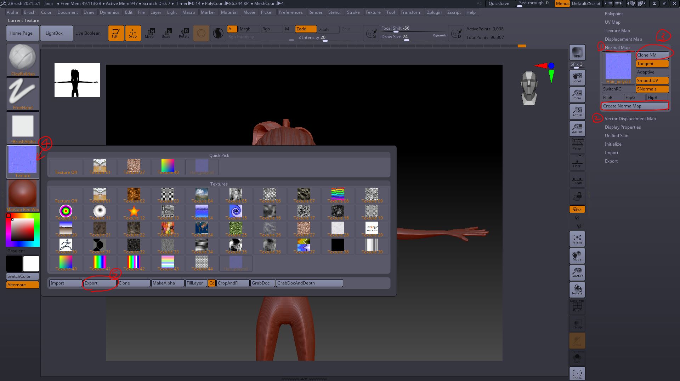This screenshot has height=381, width=680.
Task: Enable SNormals in the Normal Map panel
Action: [652, 89]
